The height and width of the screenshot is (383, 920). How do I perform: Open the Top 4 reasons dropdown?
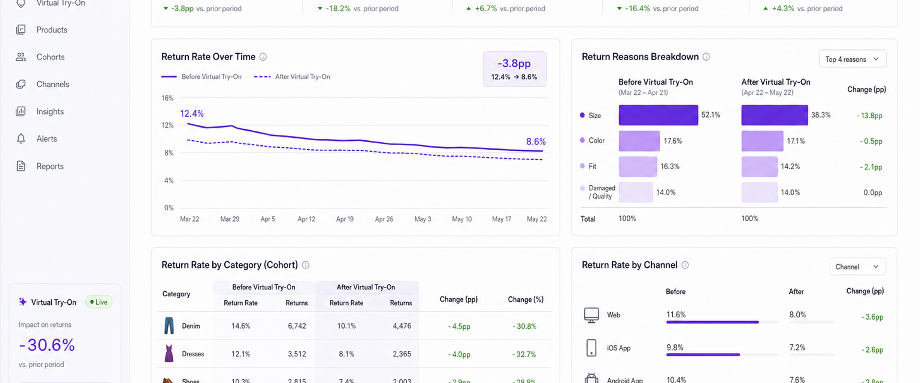pos(852,59)
